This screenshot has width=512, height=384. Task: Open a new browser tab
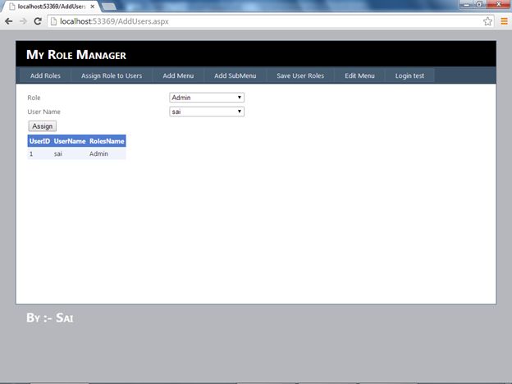109,7
